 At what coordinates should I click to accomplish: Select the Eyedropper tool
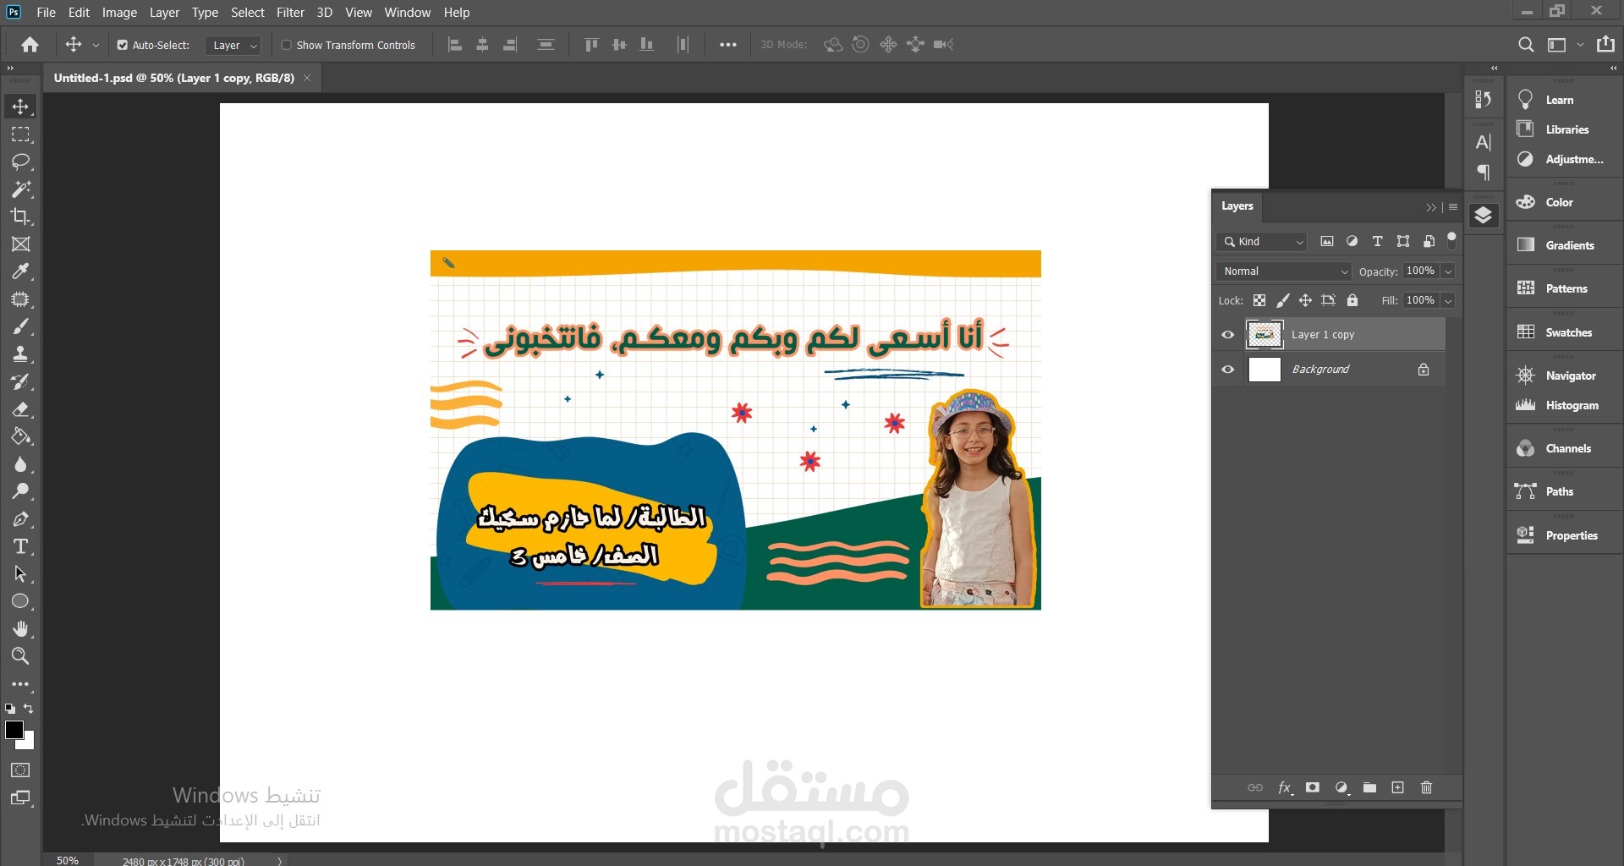(20, 271)
